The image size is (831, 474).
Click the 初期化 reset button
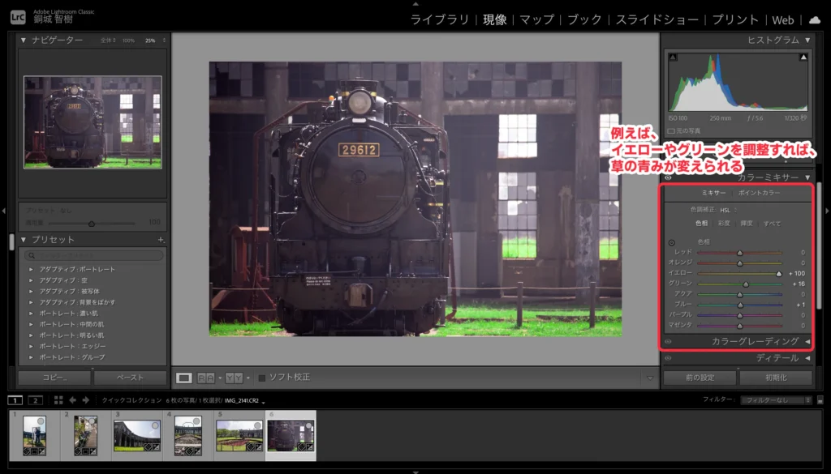(x=775, y=378)
